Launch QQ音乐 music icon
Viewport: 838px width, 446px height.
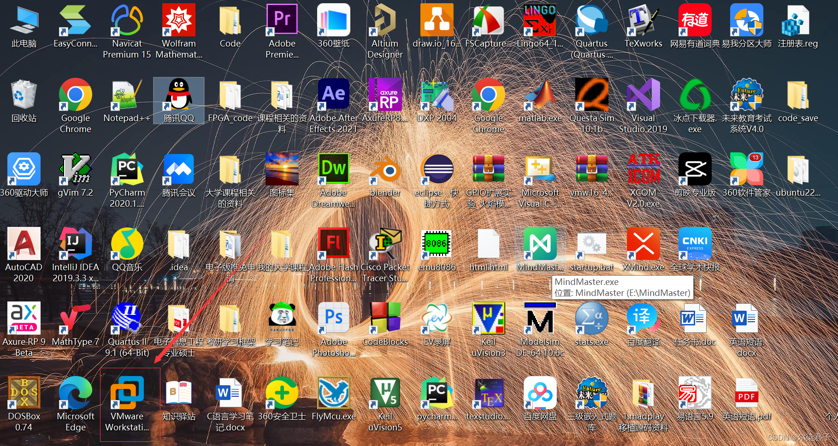pyautogui.click(x=127, y=243)
